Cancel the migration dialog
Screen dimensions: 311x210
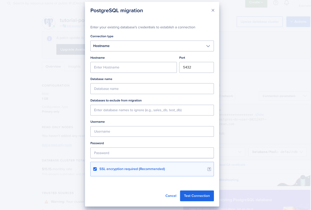(171, 196)
